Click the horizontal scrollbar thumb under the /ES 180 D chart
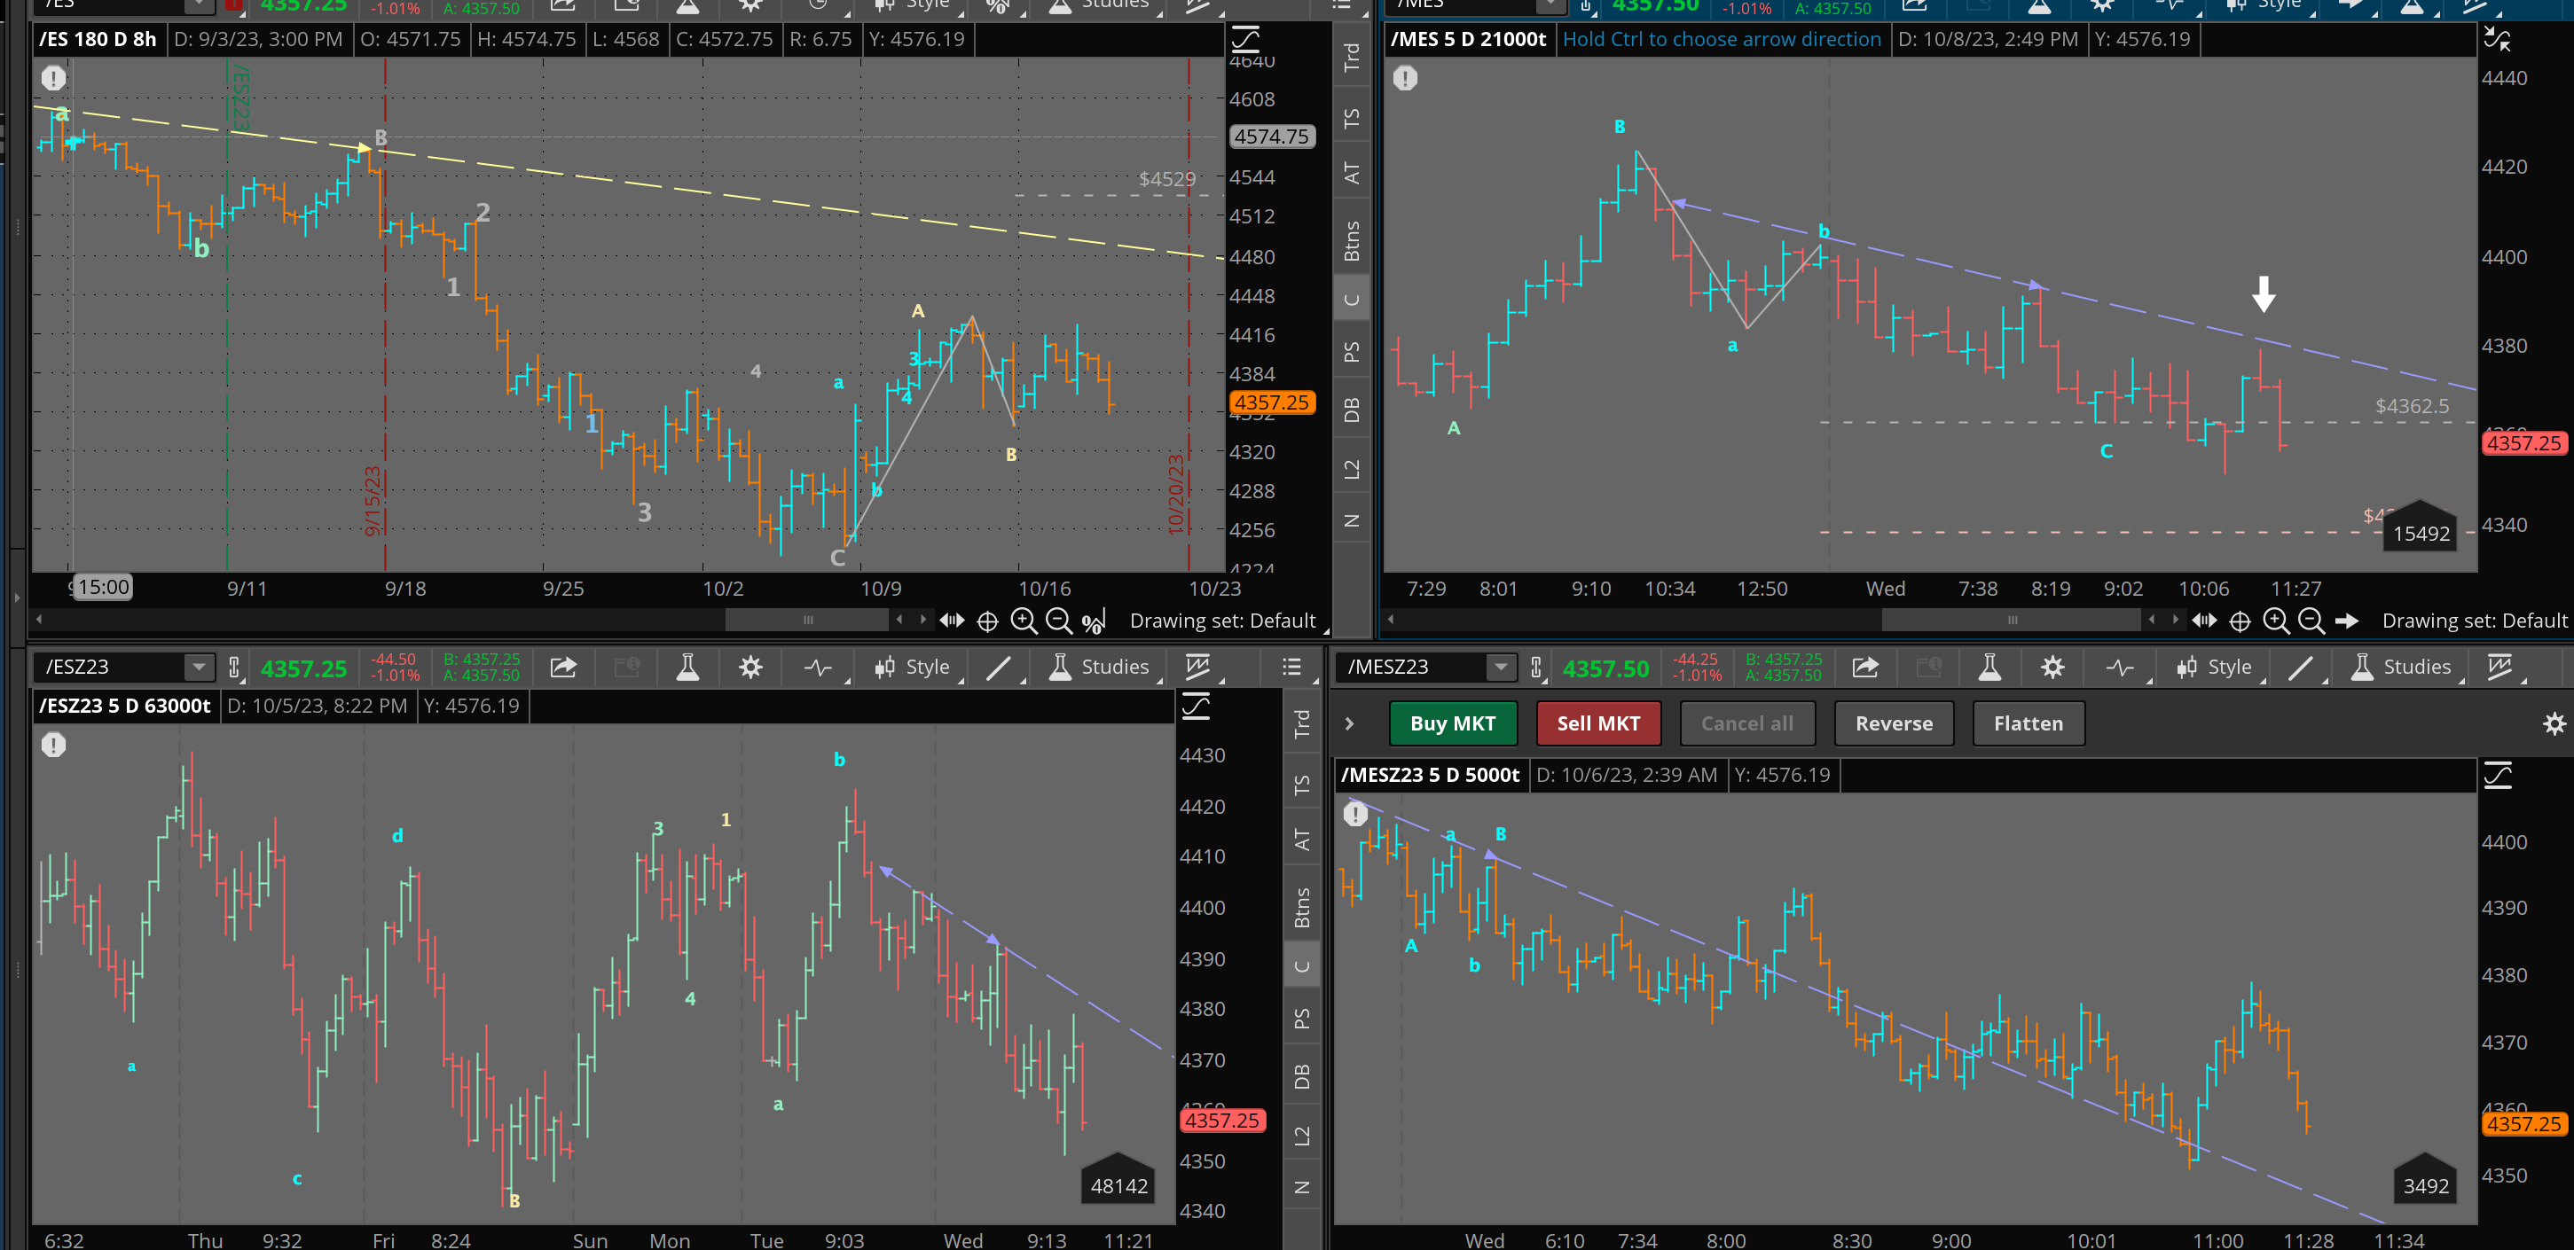2574x1250 pixels. coord(807,620)
